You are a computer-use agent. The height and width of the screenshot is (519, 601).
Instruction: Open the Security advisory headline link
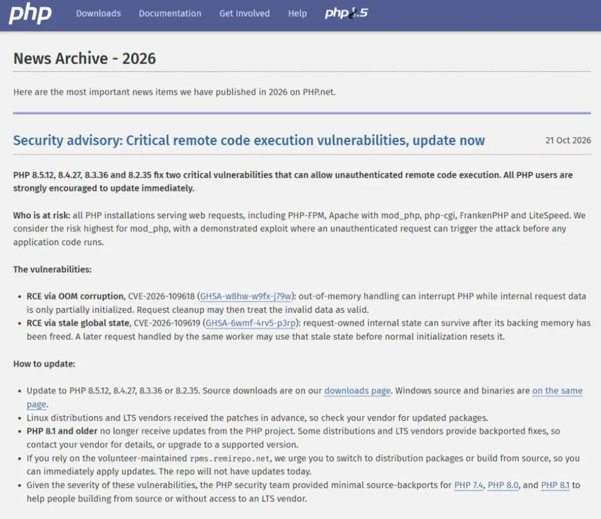click(249, 140)
